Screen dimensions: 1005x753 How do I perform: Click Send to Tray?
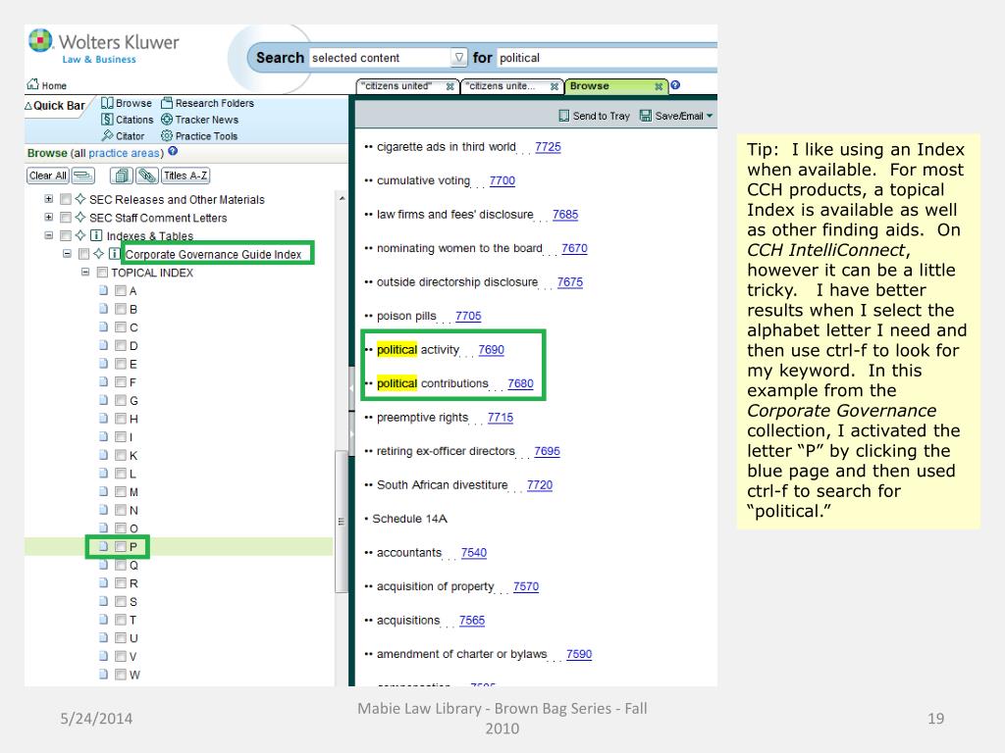[x=594, y=116]
